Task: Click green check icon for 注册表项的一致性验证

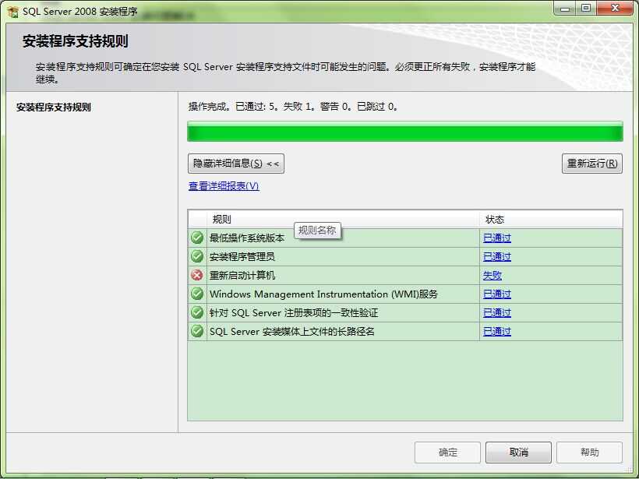Action: [197, 312]
